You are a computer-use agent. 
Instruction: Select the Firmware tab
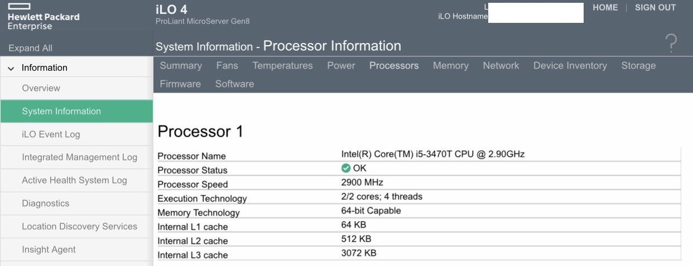pyautogui.click(x=180, y=84)
